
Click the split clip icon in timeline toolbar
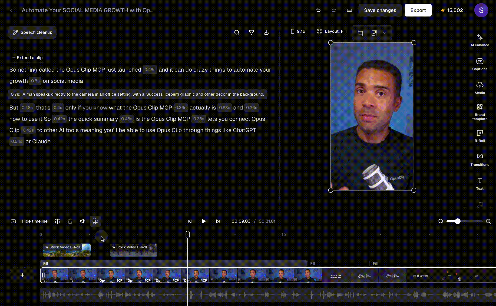click(57, 221)
